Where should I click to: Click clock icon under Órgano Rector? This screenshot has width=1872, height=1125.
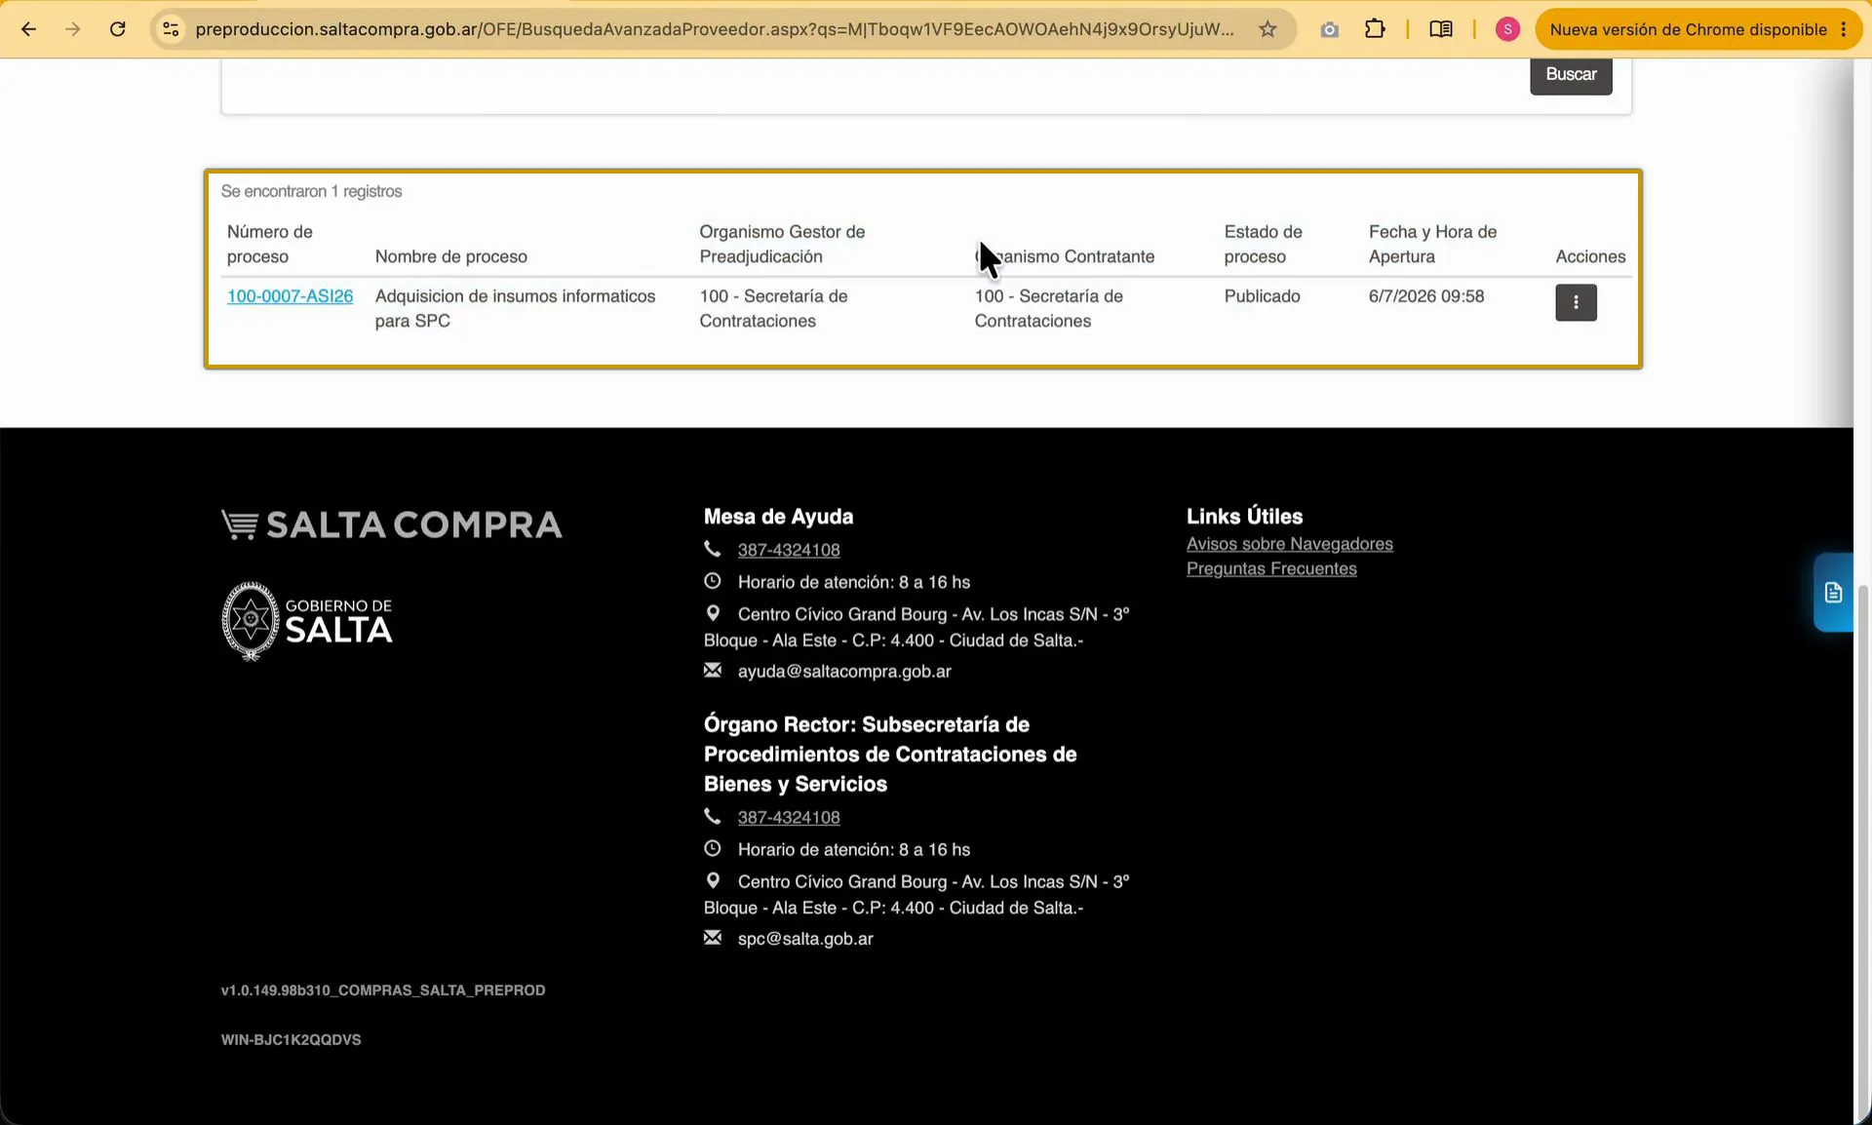click(x=713, y=848)
